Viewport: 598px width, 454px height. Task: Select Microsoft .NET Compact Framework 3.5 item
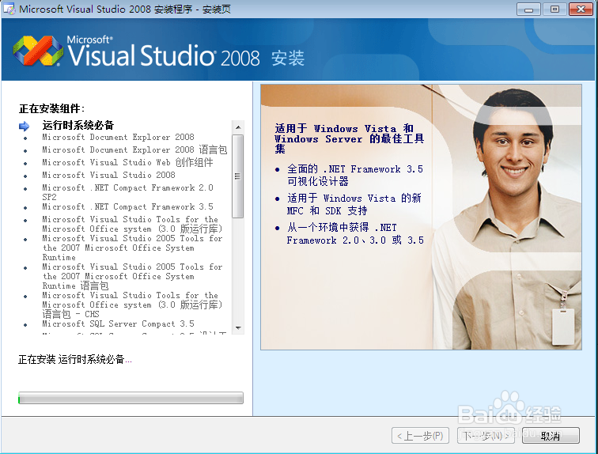(x=127, y=206)
